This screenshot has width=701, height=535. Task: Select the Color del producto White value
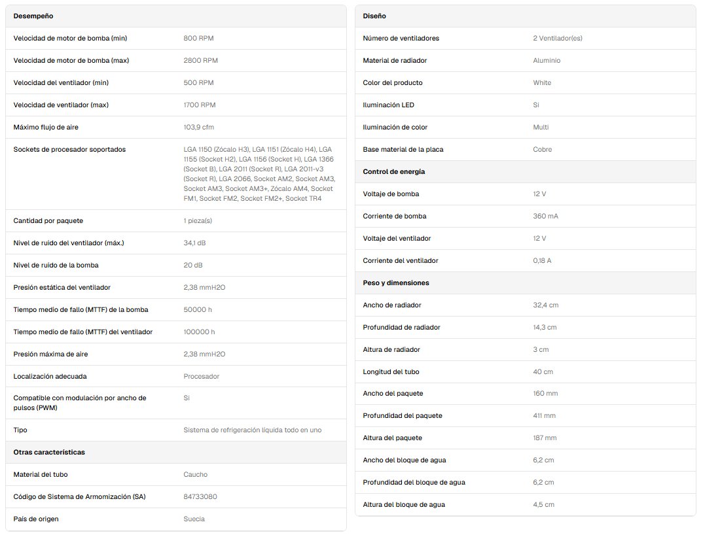click(x=542, y=83)
